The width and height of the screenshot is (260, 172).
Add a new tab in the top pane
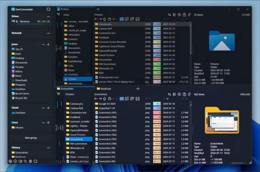[x=98, y=9]
